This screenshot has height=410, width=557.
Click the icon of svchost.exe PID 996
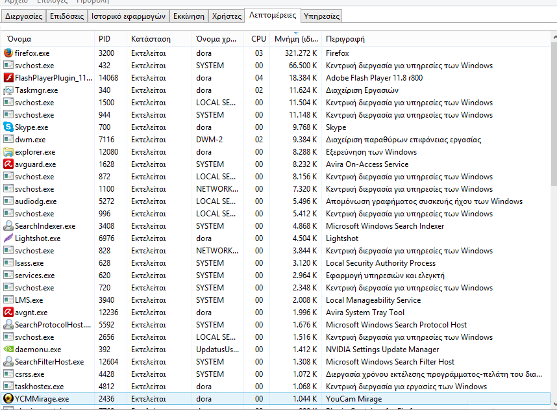point(8,213)
